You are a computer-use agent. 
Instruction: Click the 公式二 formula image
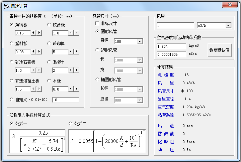[107, 141]
